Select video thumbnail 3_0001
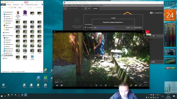177x99 pixels. click(x=25, y=23)
